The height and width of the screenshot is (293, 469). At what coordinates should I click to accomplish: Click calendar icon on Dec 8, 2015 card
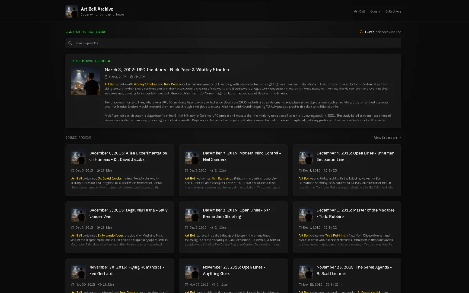coord(73,170)
